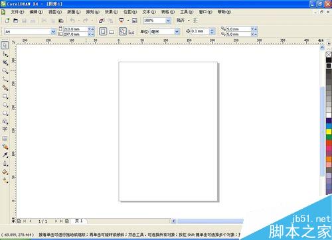Viewport: 332px width, 240px height.
Task: Open the 单位 units dropdown (毫米)
Action: point(177,32)
